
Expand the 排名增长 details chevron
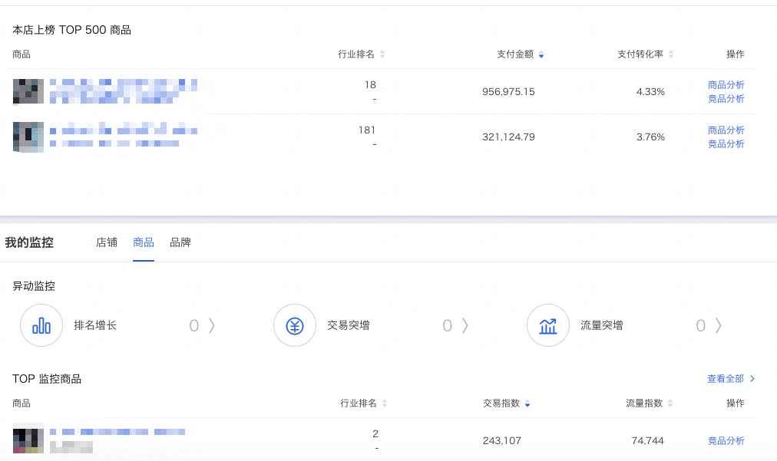tap(212, 326)
